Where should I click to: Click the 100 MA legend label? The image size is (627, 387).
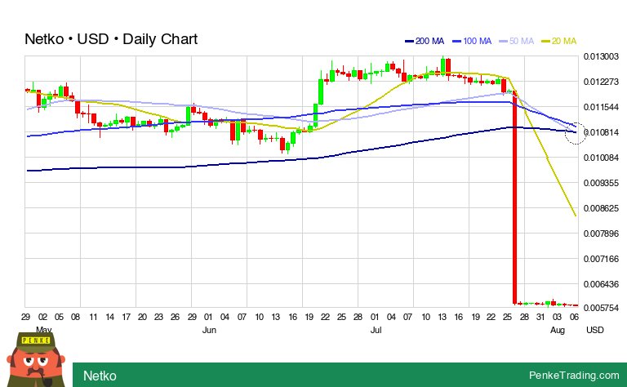coord(477,41)
